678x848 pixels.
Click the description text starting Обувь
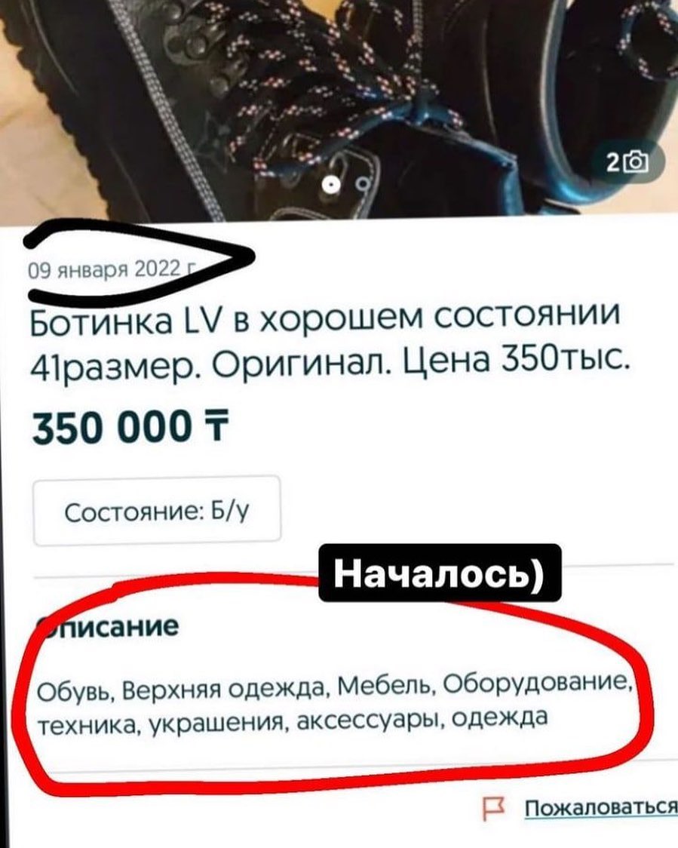pyautogui.click(x=335, y=702)
